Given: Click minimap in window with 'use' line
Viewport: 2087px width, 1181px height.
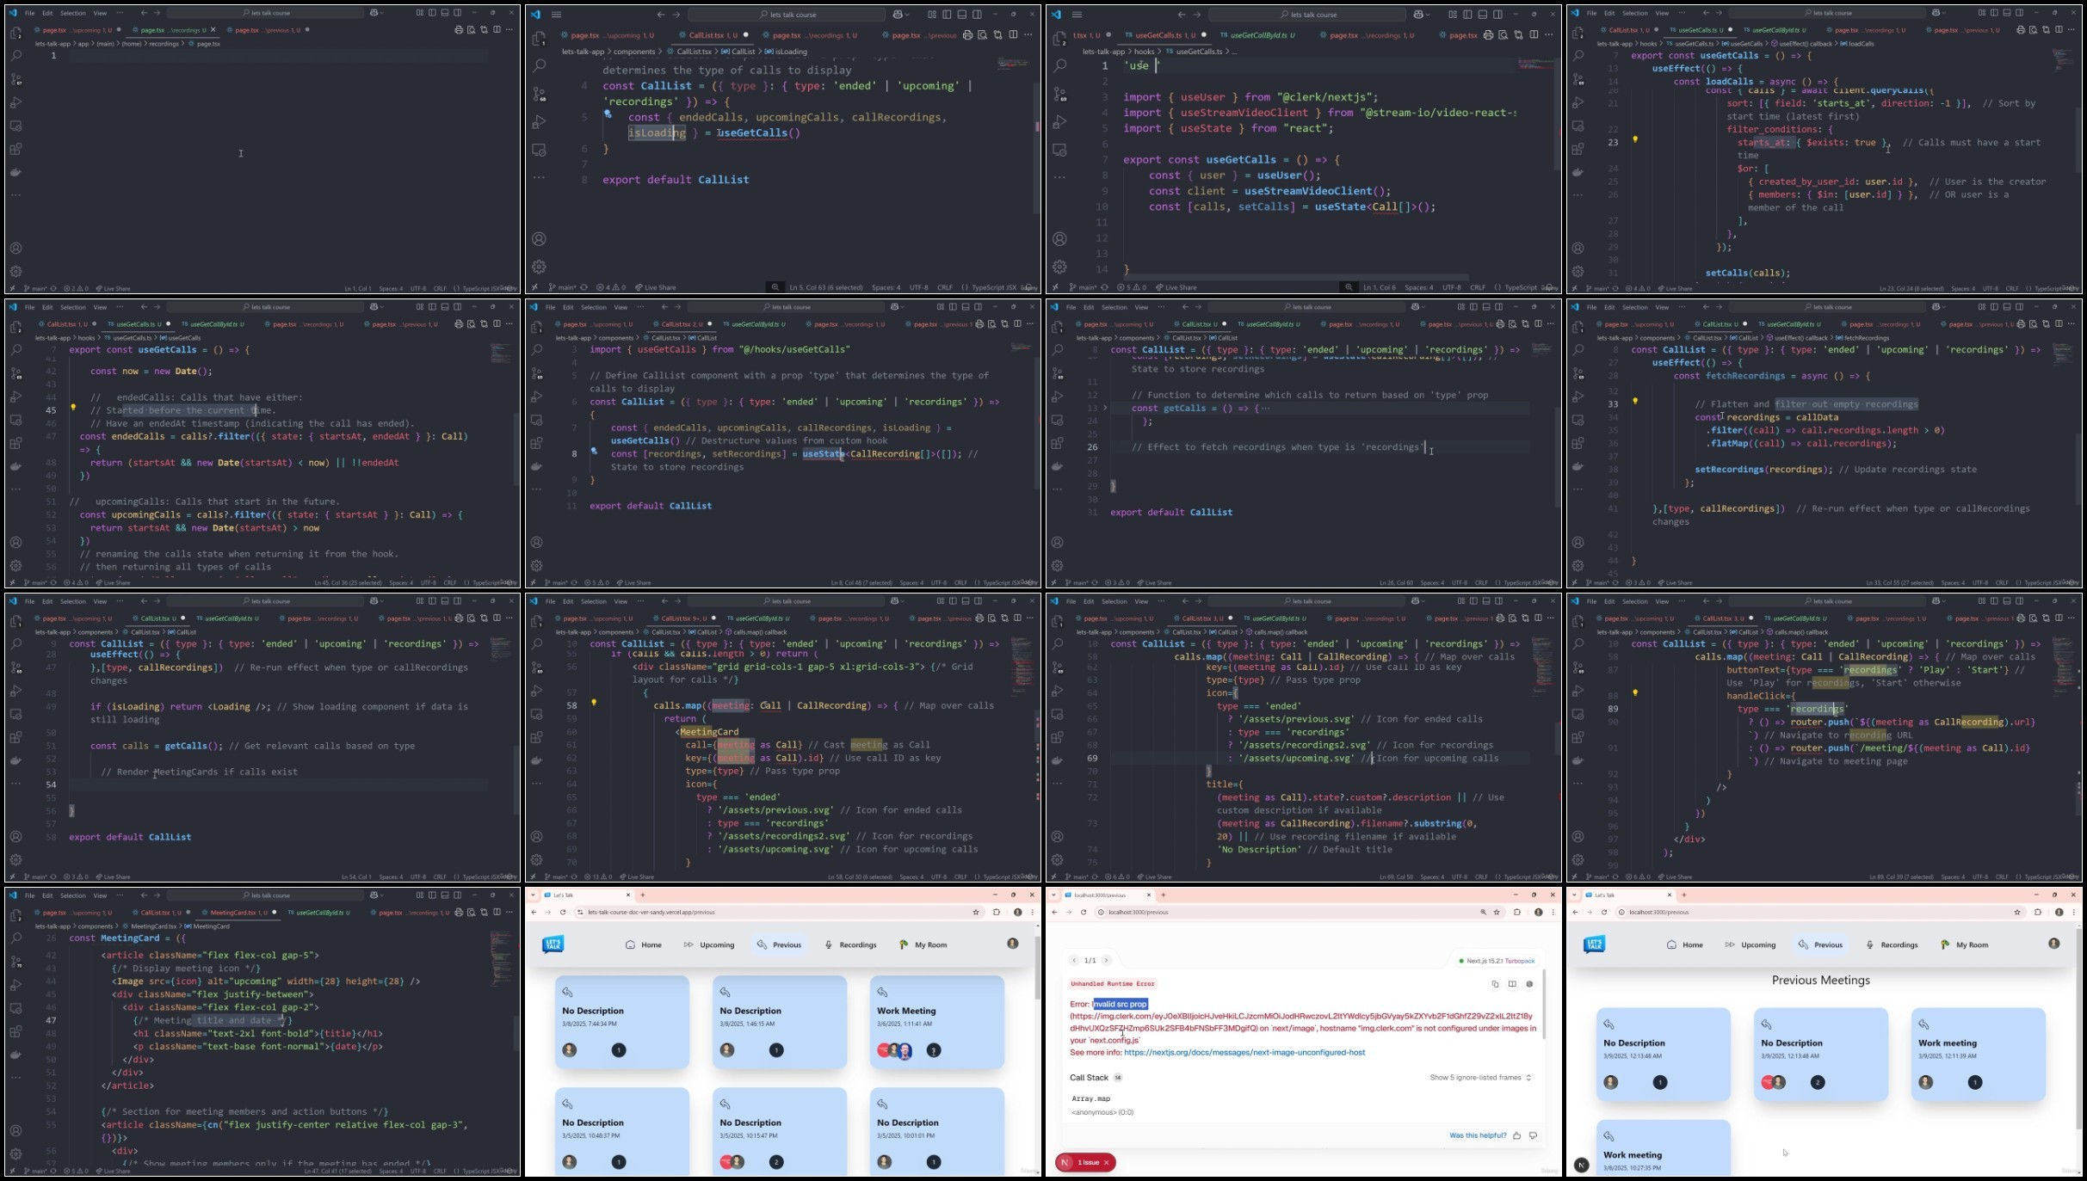Looking at the screenshot, I should [1534, 65].
